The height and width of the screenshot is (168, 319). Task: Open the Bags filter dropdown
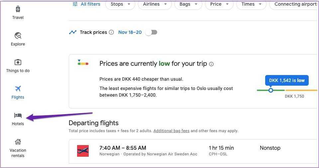(188, 4)
